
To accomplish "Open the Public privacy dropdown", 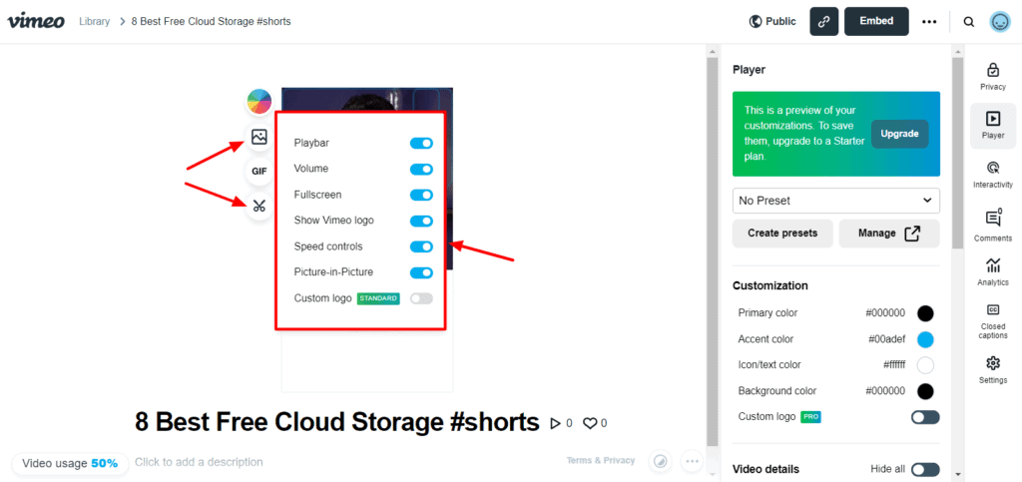I will tap(772, 22).
